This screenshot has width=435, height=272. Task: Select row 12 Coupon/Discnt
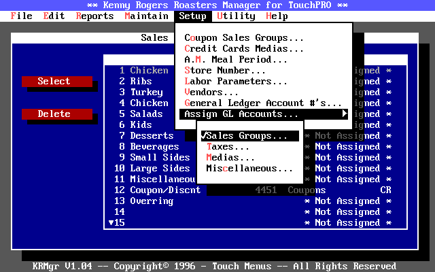[157, 190]
